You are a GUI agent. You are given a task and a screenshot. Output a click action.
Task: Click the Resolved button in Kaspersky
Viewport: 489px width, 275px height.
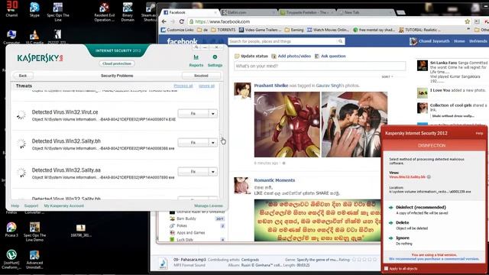coord(201,76)
